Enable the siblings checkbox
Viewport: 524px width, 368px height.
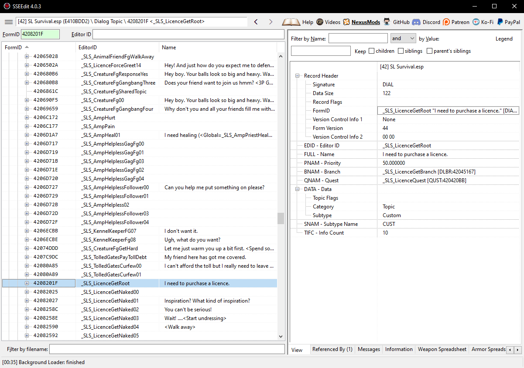tap(401, 51)
